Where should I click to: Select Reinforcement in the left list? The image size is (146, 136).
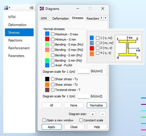[19, 48]
